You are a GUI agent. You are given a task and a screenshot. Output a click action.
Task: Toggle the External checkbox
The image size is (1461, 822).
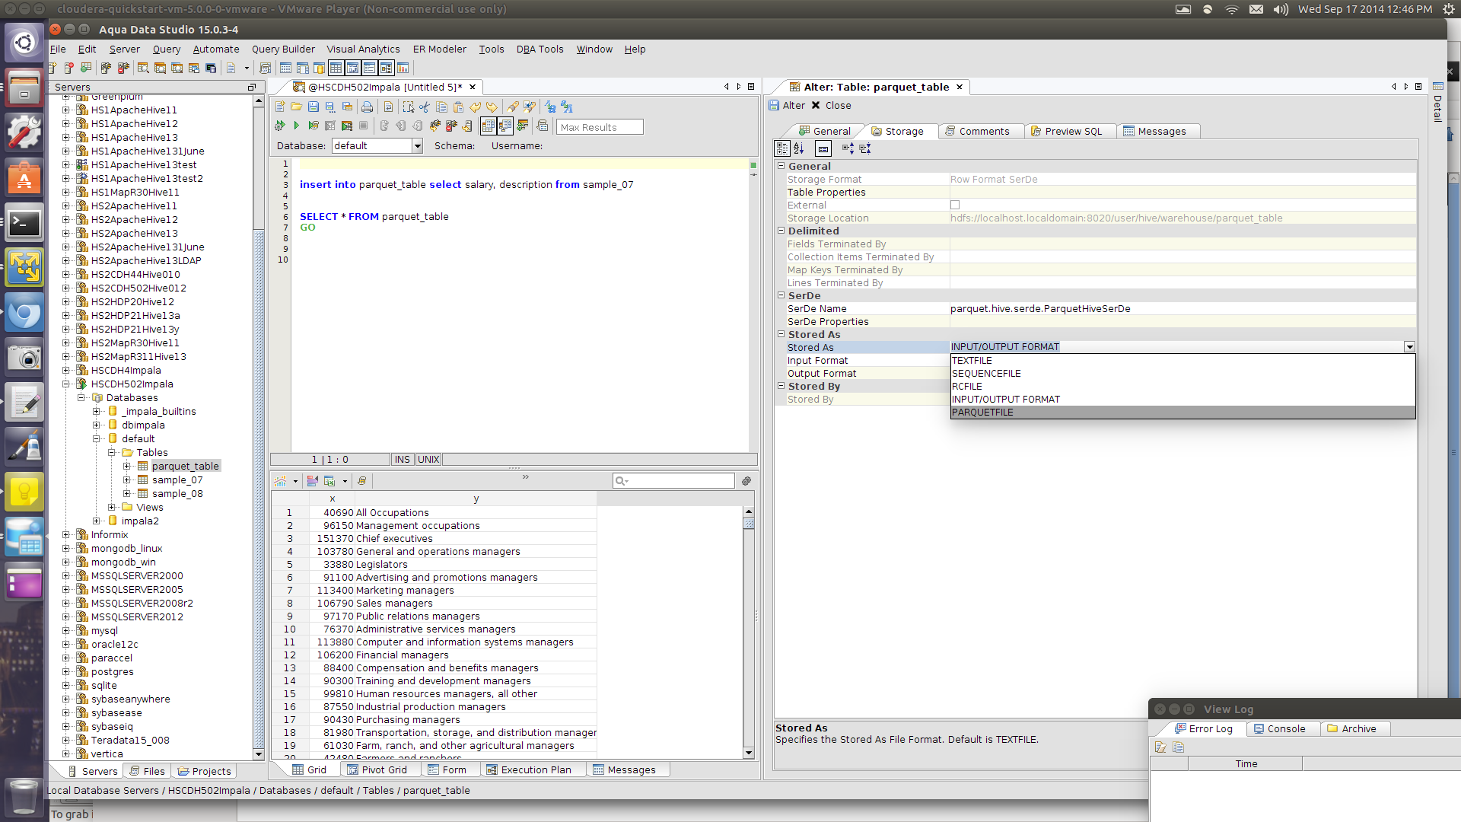click(x=955, y=205)
